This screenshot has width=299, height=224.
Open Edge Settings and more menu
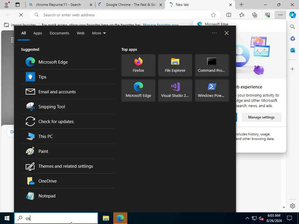click(x=280, y=15)
